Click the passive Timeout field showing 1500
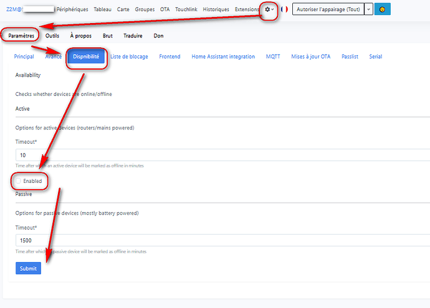Viewport: 430px width, 308px height. pos(218,240)
